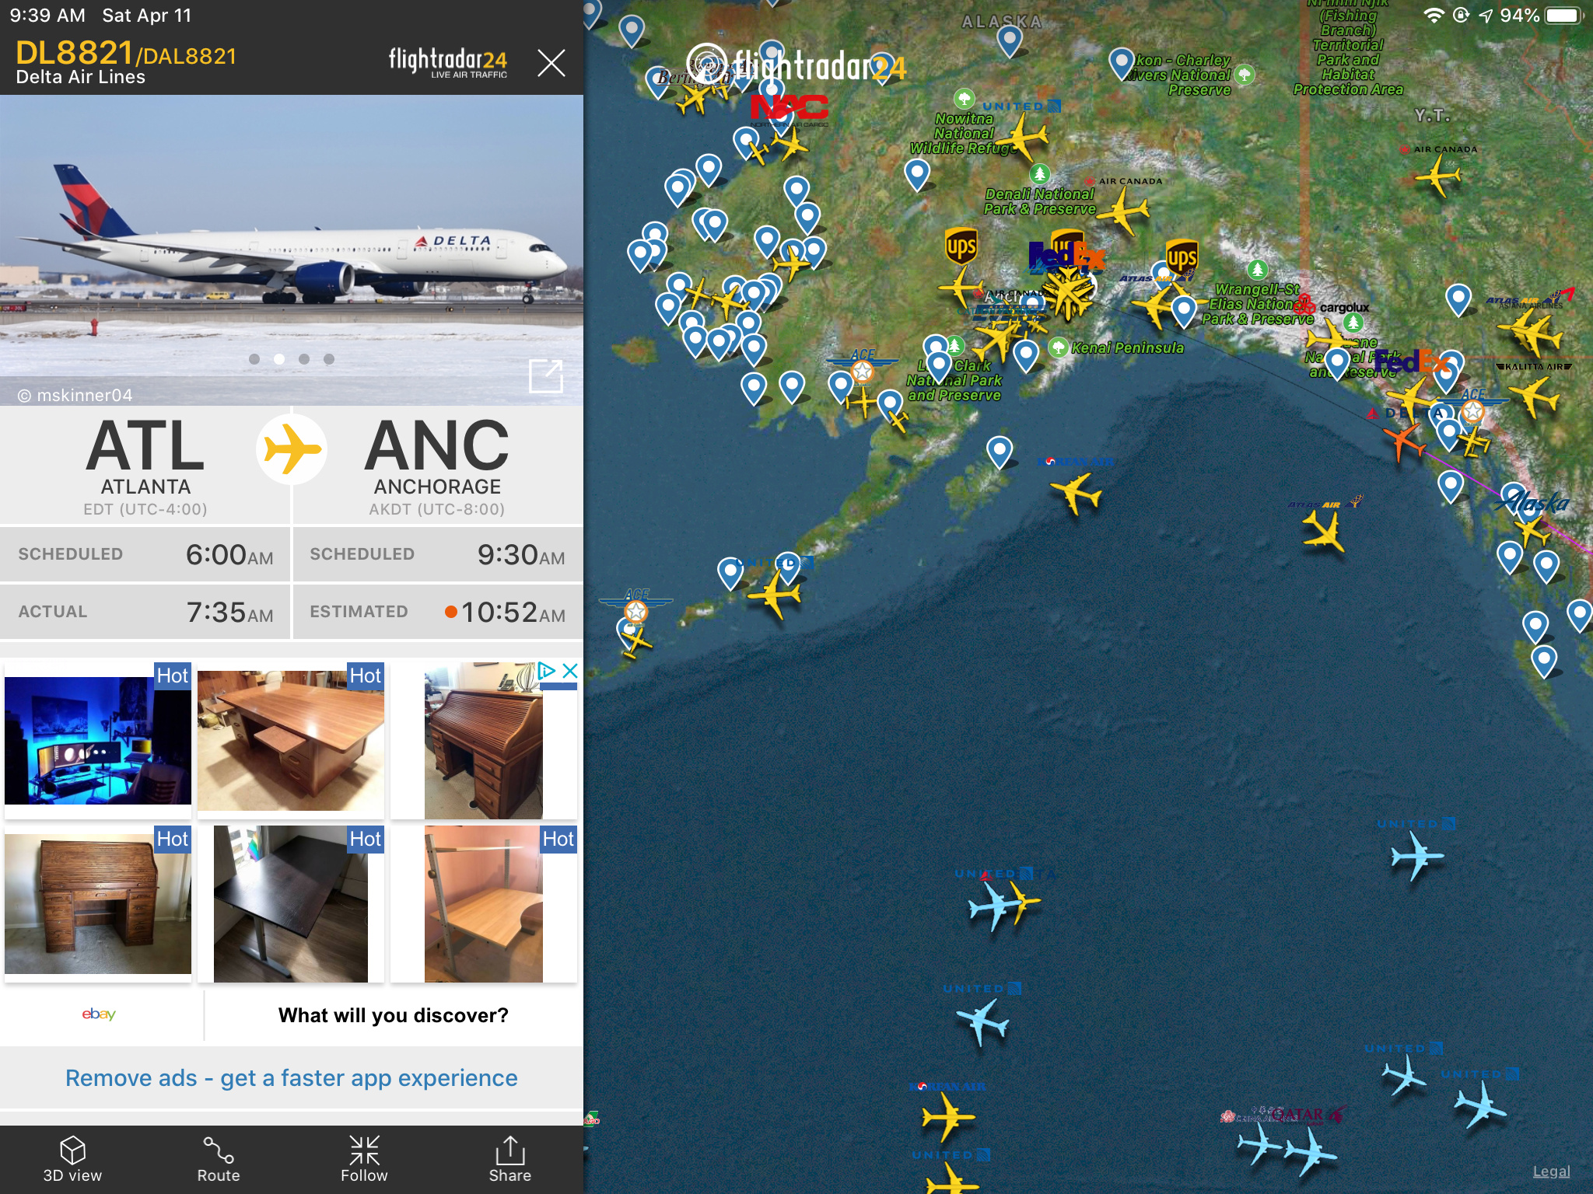Open the 3D view cube icon
This screenshot has width=1593, height=1194.
click(x=72, y=1150)
